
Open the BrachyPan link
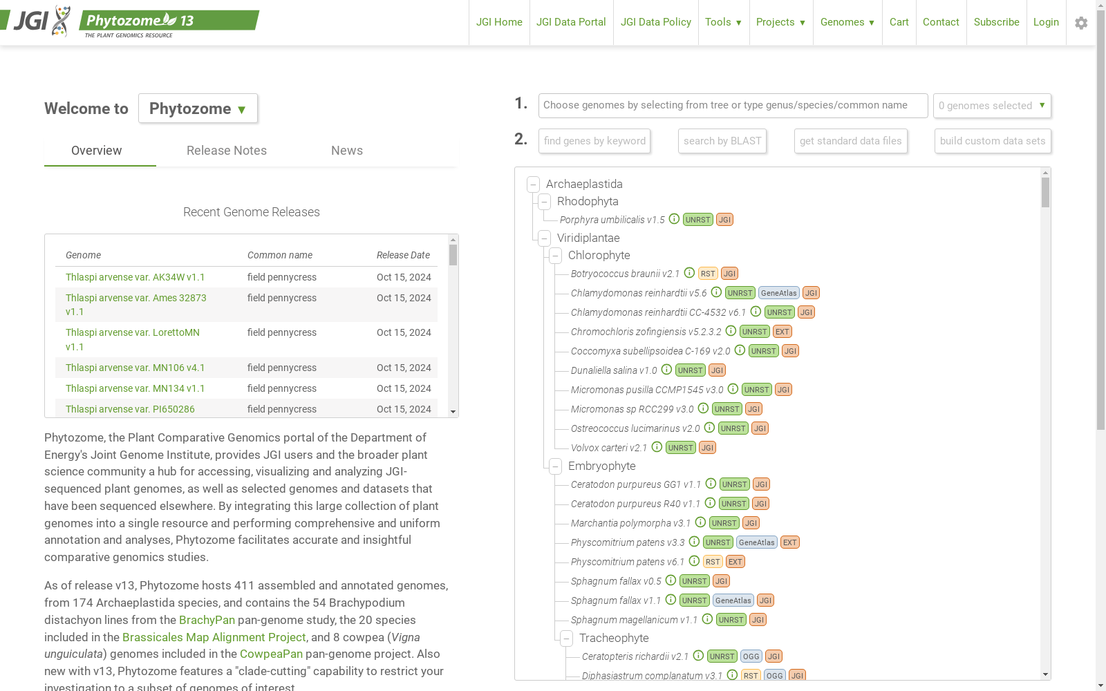click(207, 620)
